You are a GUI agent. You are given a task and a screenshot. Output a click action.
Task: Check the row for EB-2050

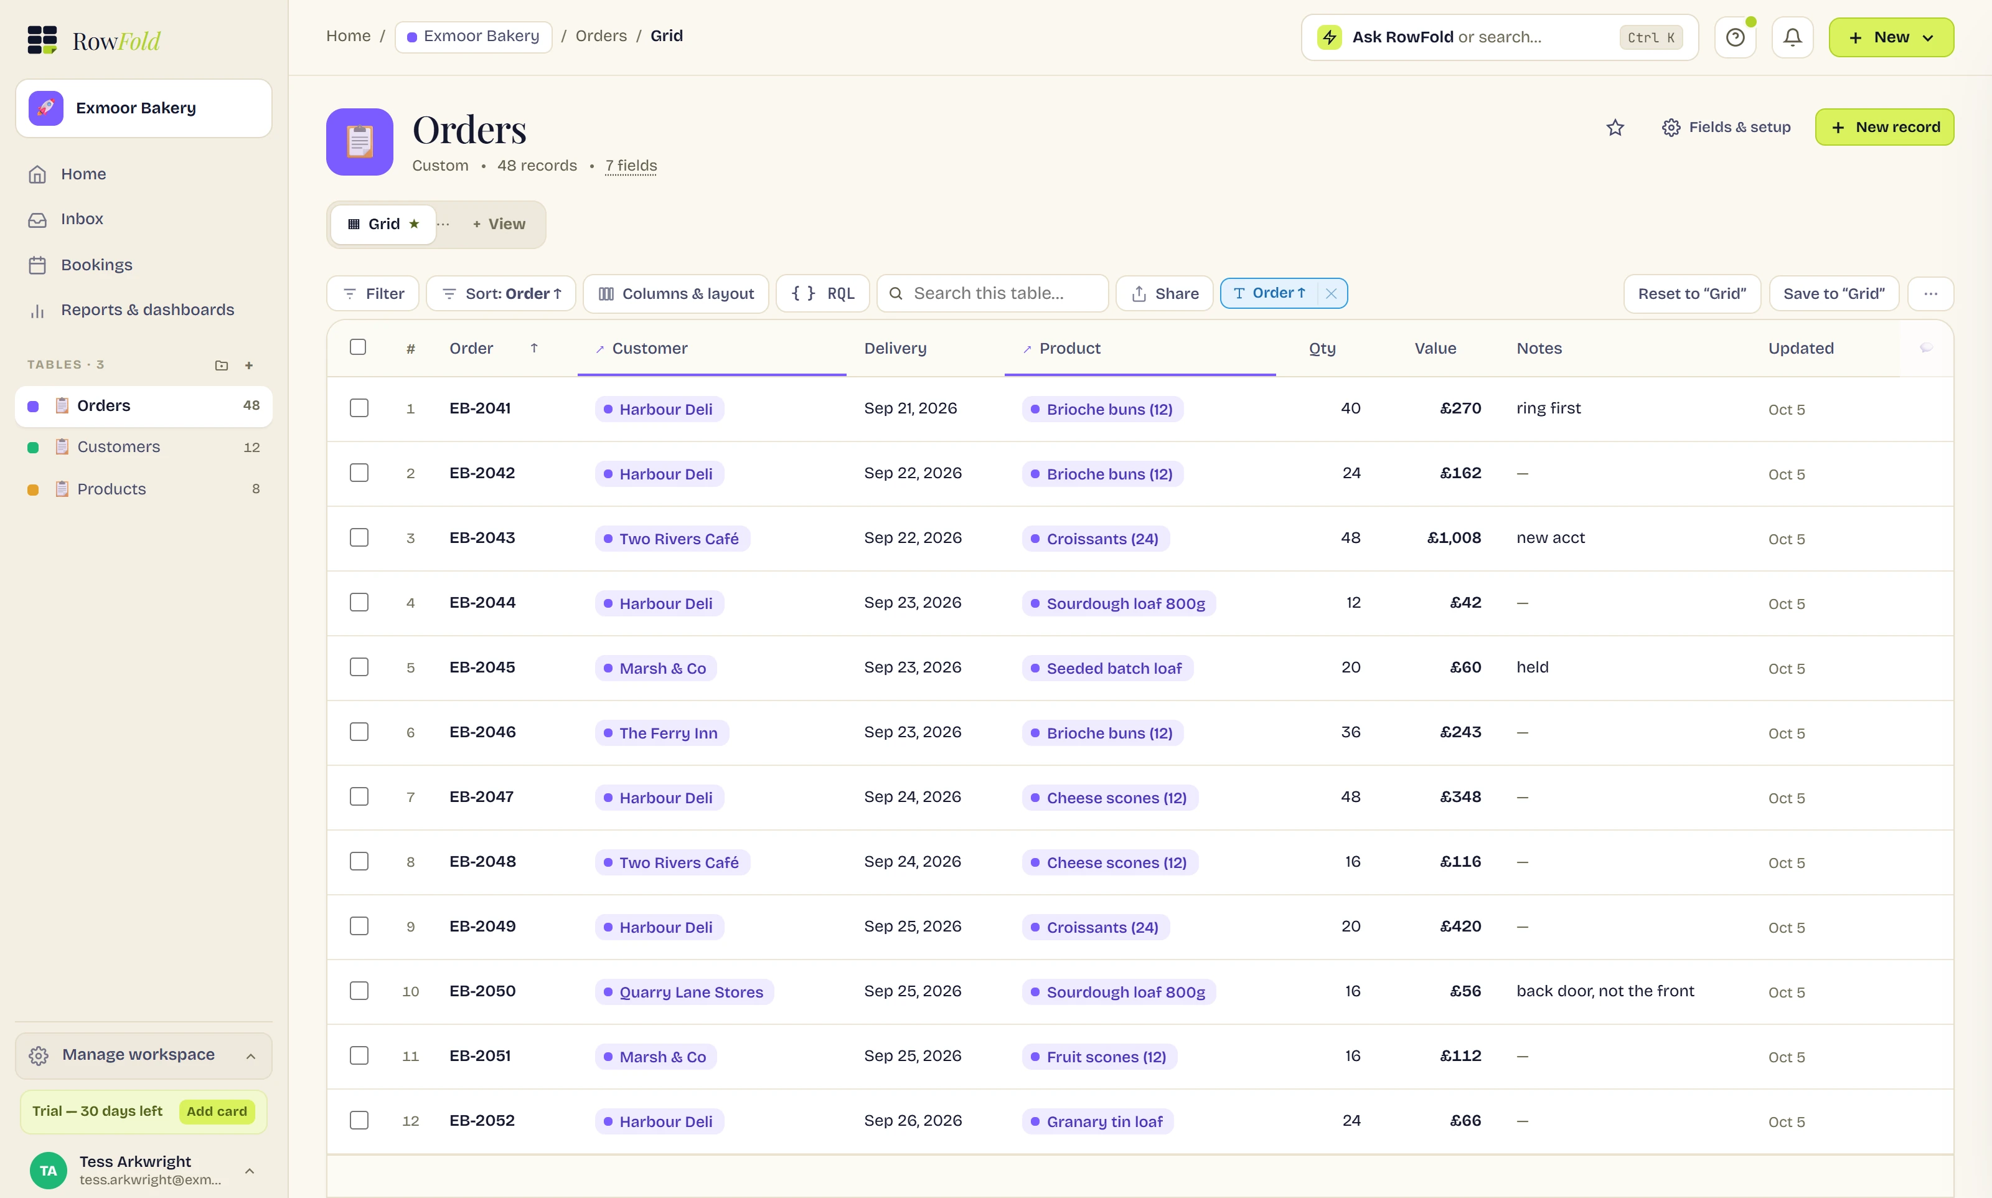pyautogui.click(x=359, y=991)
